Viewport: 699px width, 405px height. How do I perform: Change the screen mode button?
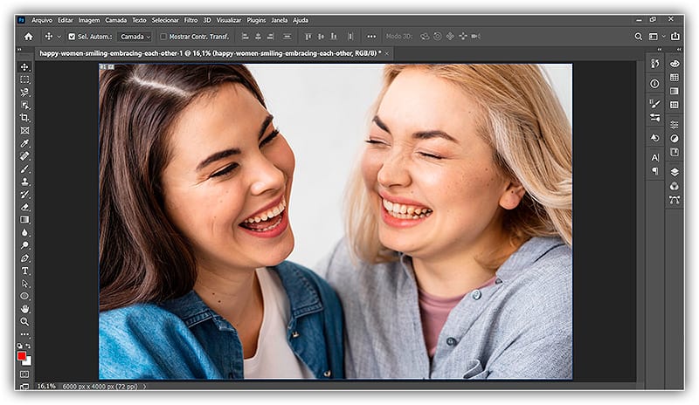(x=24, y=387)
